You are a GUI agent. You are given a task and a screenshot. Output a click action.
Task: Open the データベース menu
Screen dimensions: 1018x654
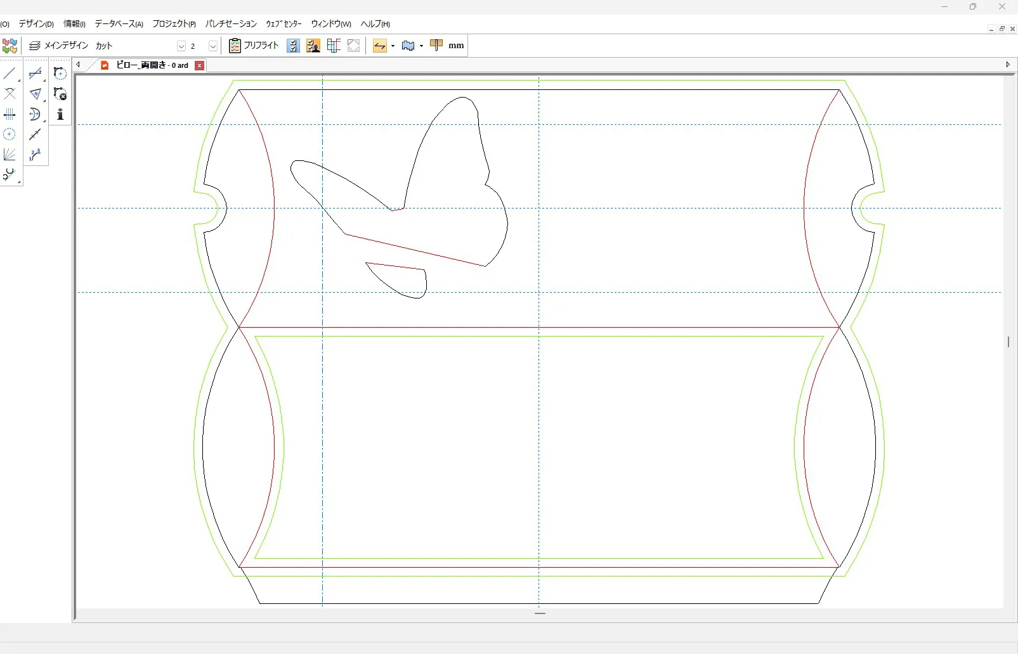tap(119, 24)
